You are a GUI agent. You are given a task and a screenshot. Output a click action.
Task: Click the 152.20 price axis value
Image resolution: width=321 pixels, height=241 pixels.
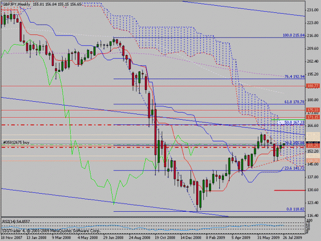point(313,151)
